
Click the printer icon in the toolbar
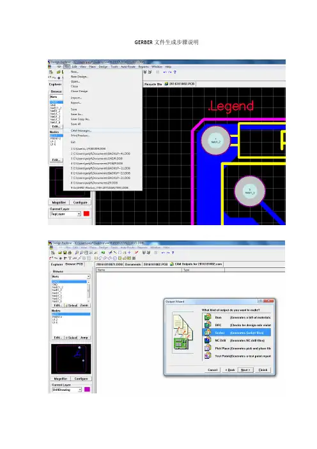pyautogui.click(x=70, y=253)
